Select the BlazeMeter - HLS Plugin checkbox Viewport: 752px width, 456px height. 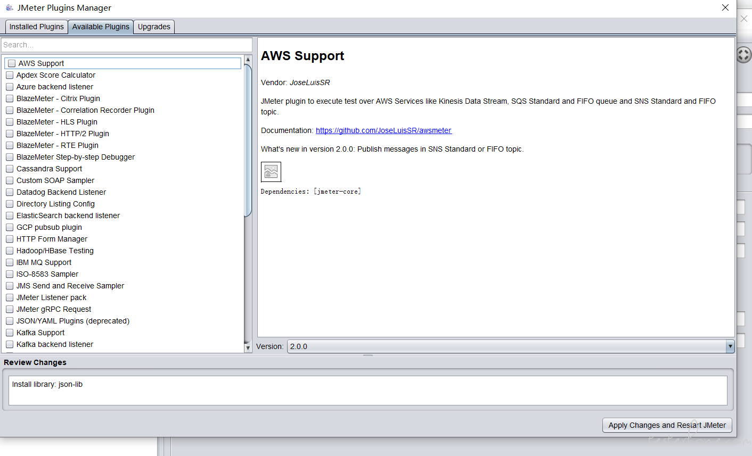pos(10,122)
